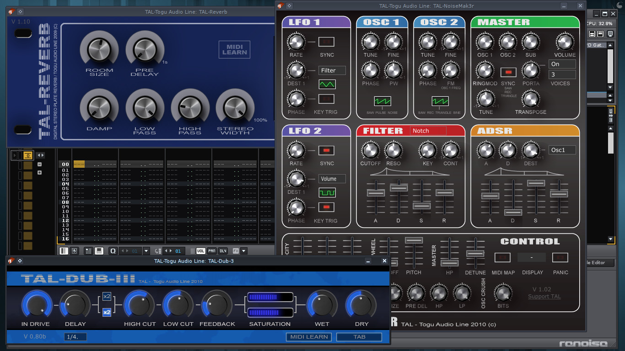Toggle LFO 1 SYNC switch

(x=326, y=42)
